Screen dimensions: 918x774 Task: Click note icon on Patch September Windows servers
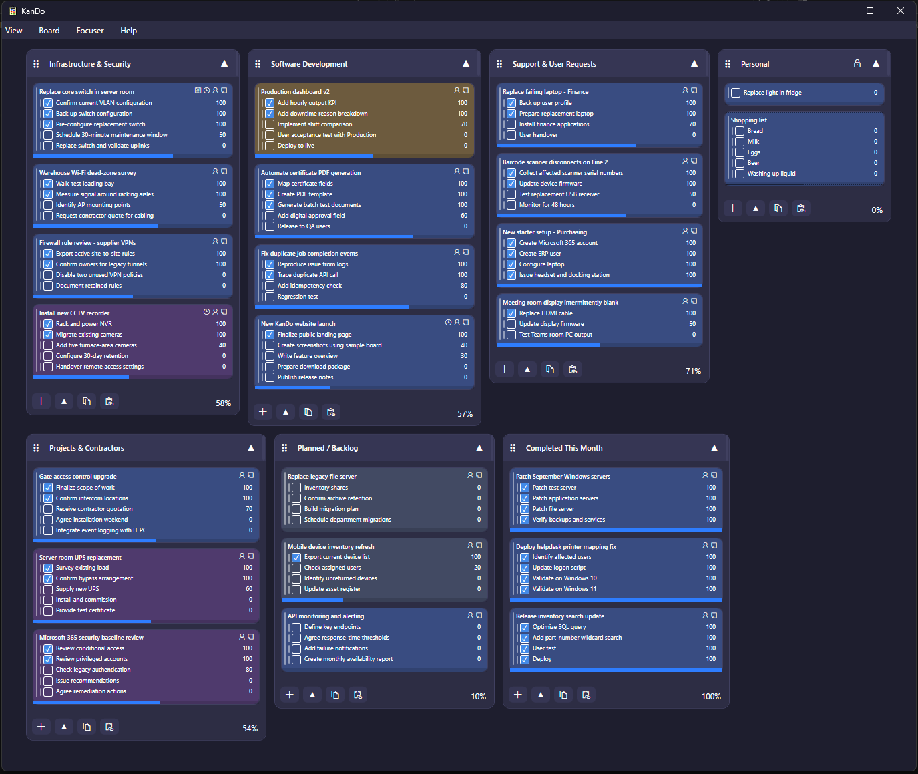[714, 475]
